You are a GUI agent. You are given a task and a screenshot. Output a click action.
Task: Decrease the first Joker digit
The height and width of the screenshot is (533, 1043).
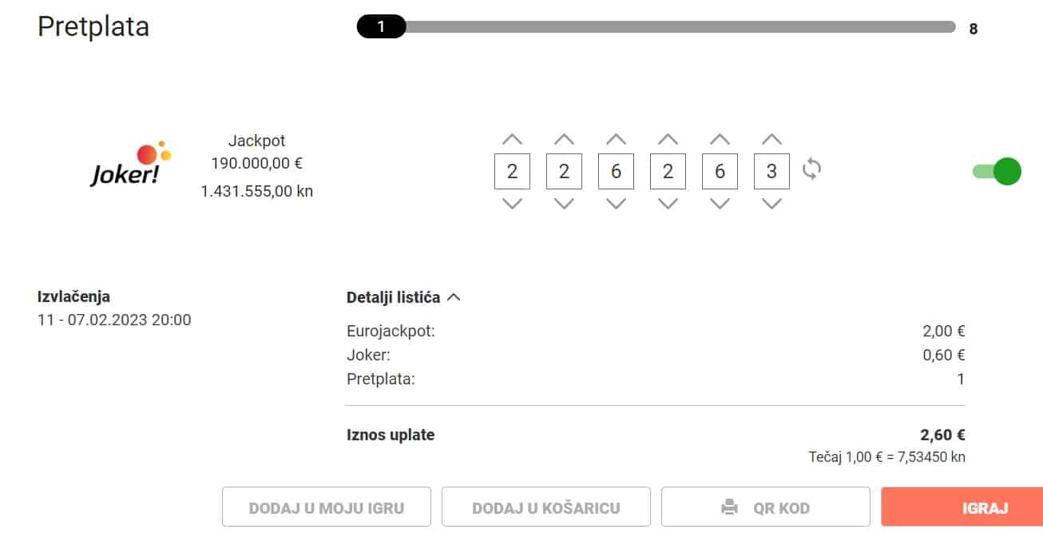512,204
